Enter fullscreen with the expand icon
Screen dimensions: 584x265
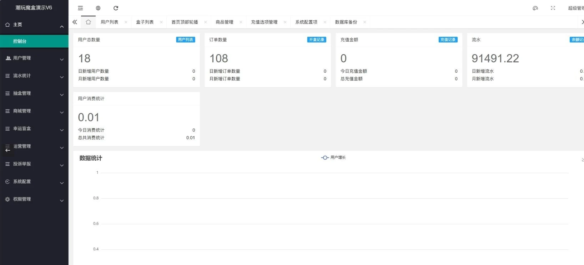pyautogui.click(x=553, y=8)
